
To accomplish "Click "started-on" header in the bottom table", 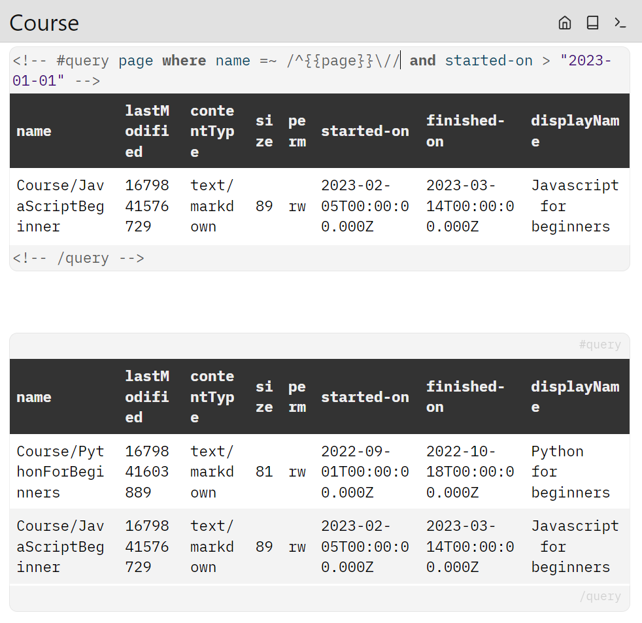I will [x=365, y=397].
